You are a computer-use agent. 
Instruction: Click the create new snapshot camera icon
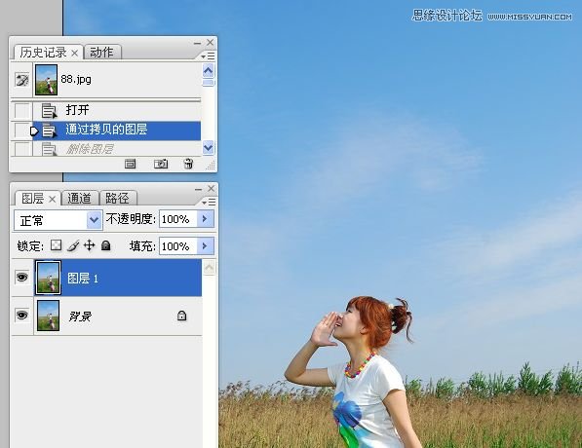coord(161,164)
